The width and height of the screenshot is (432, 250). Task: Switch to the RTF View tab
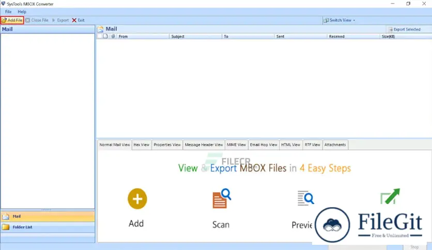(313, 145)
